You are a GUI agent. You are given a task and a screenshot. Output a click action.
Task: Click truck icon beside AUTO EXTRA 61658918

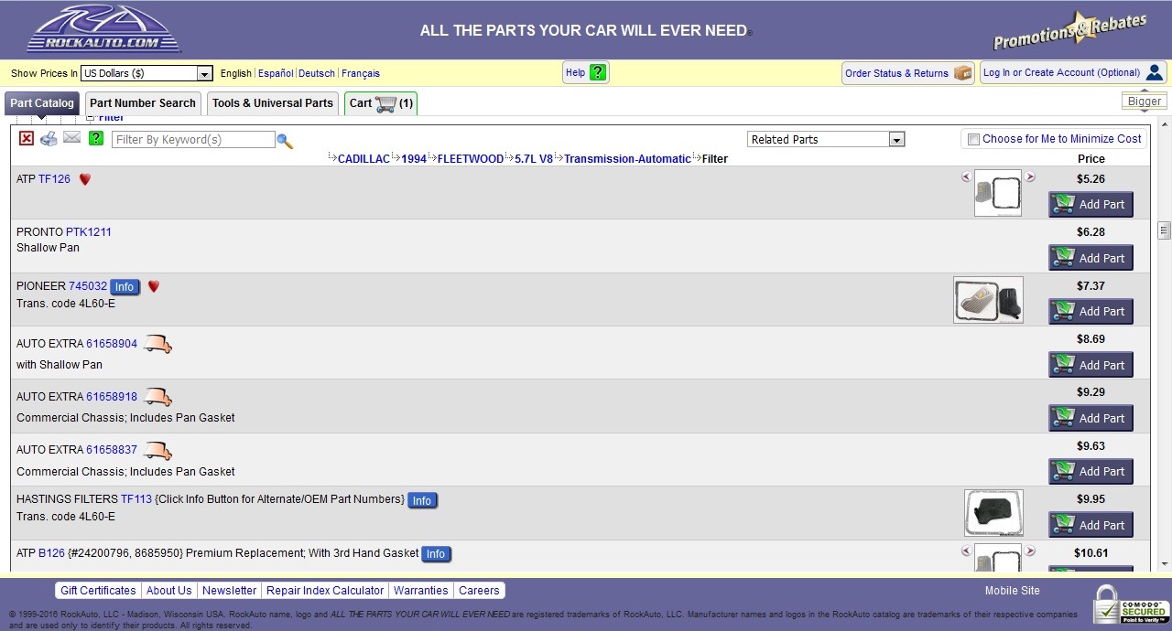click(157, 397)
